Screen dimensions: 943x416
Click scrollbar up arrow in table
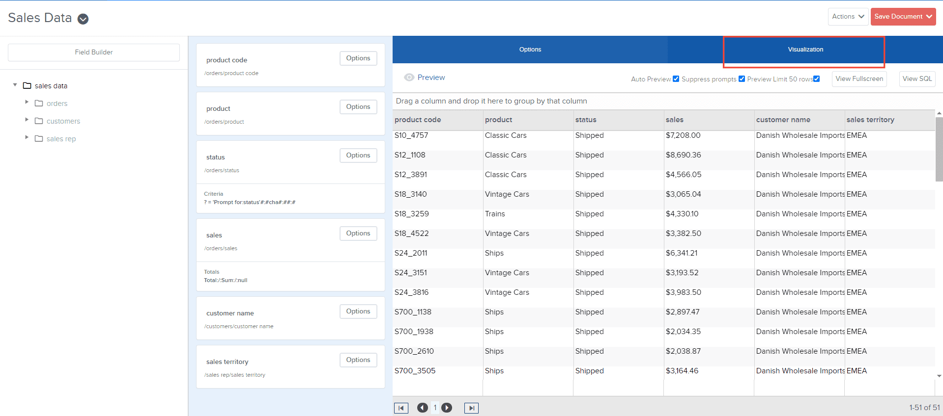(939, 113)
